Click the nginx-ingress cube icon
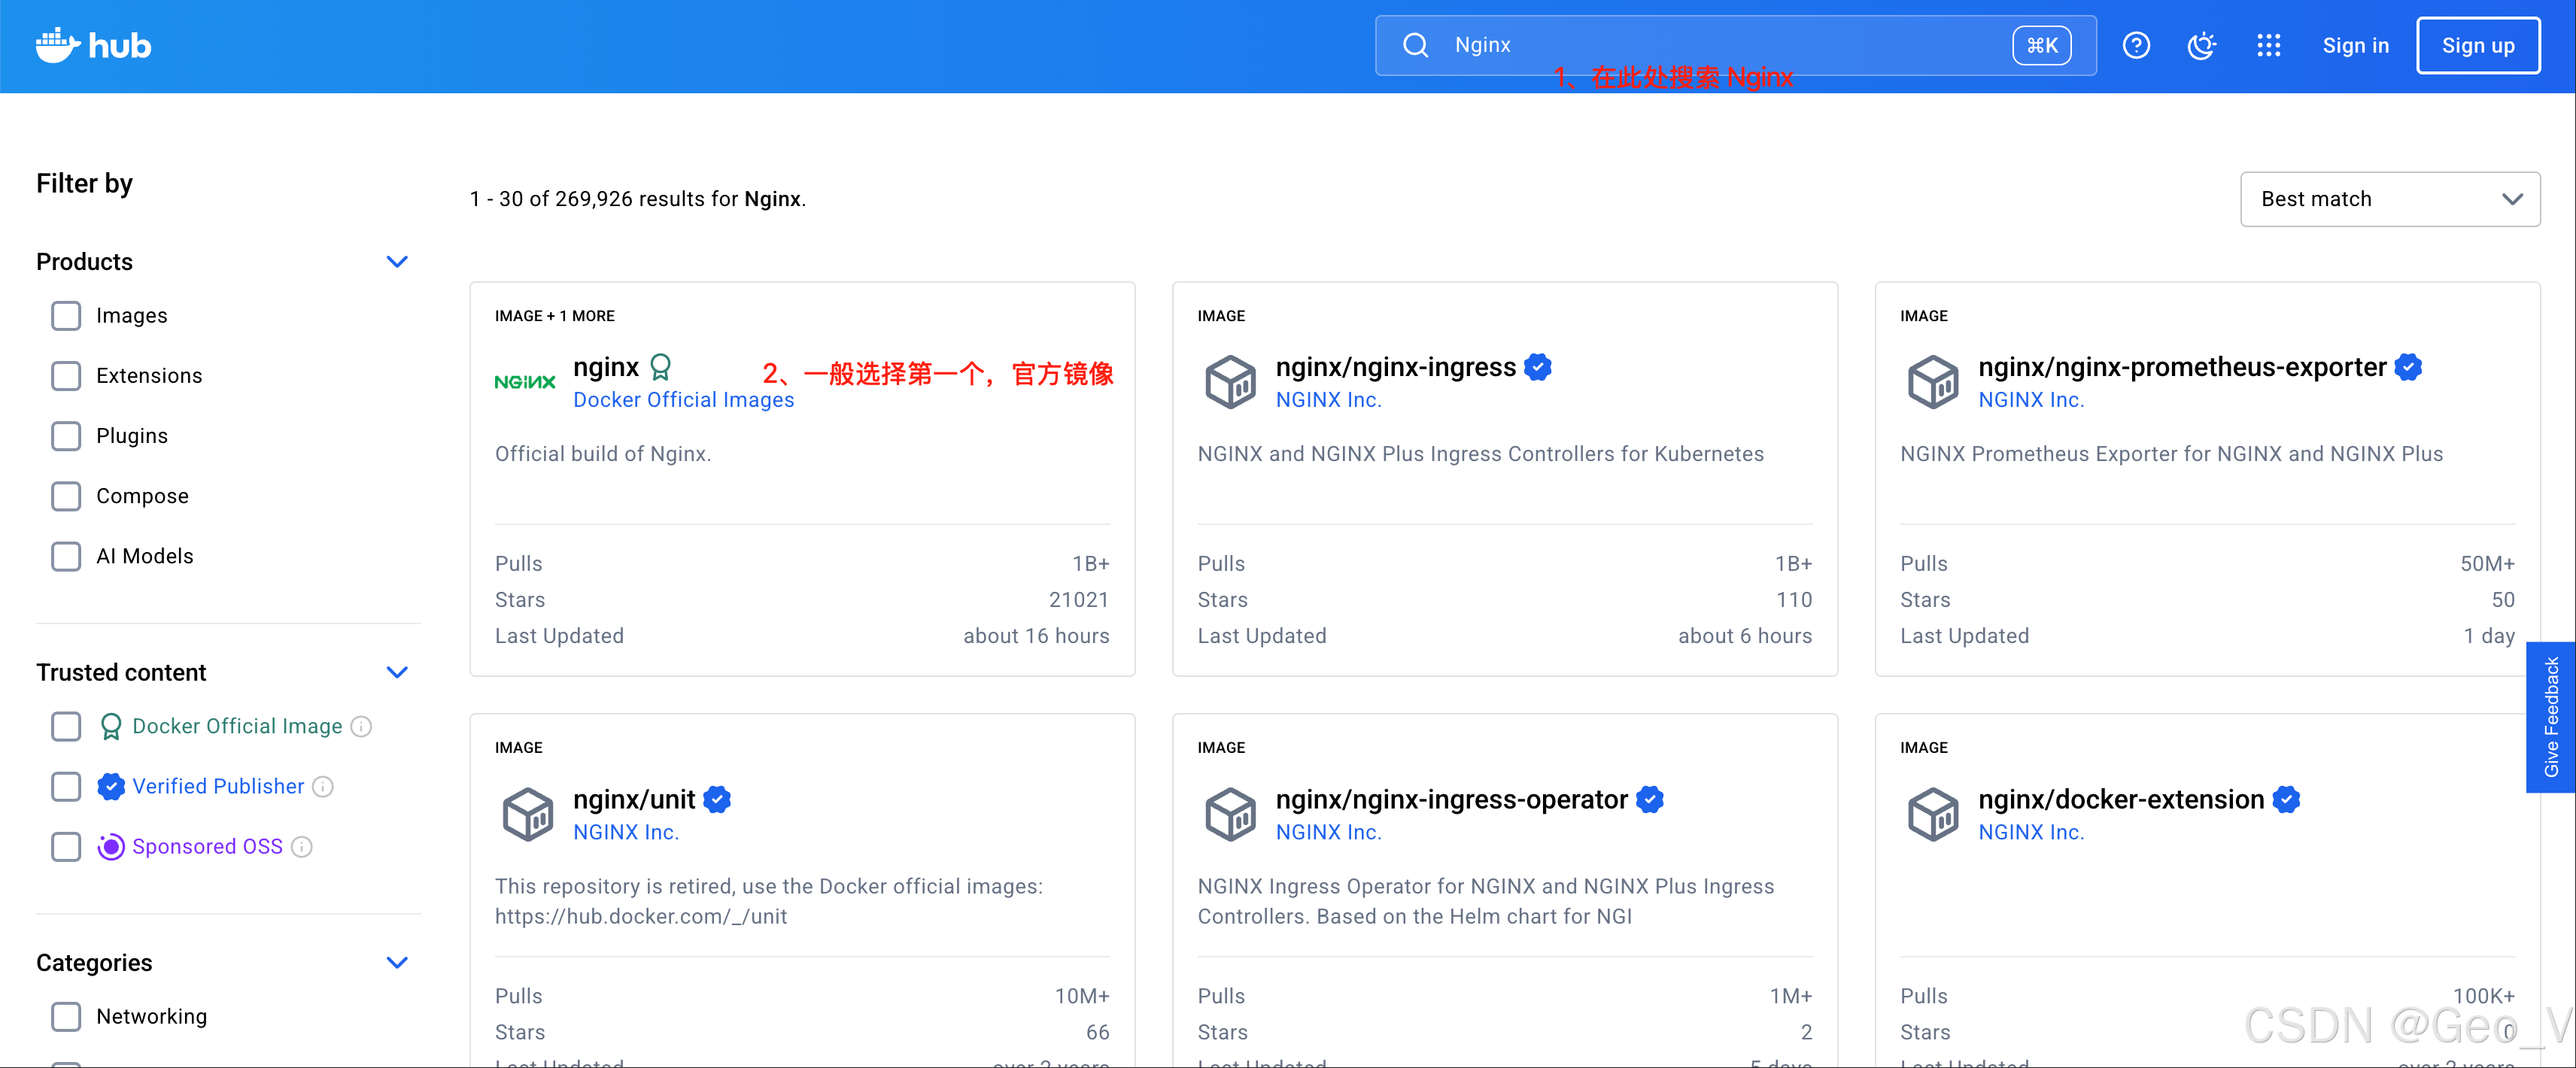The height and width of the screenshot is (1068, 2576). (1230, 382)
